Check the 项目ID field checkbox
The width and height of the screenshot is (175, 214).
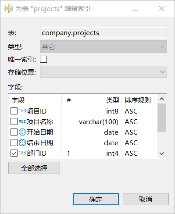(x=14, y=111)
